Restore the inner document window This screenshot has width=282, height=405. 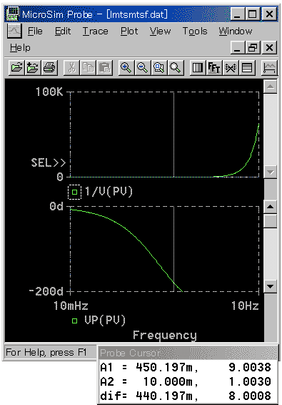click(253, 48)
